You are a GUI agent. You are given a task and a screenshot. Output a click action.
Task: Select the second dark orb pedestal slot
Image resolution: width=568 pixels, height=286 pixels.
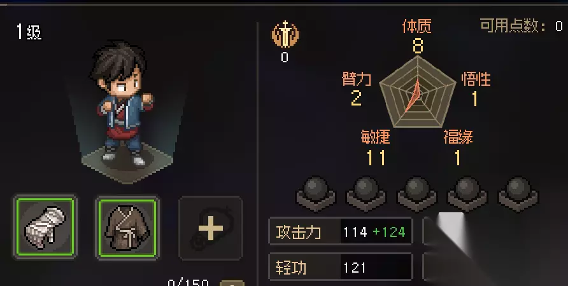[366, 194]
